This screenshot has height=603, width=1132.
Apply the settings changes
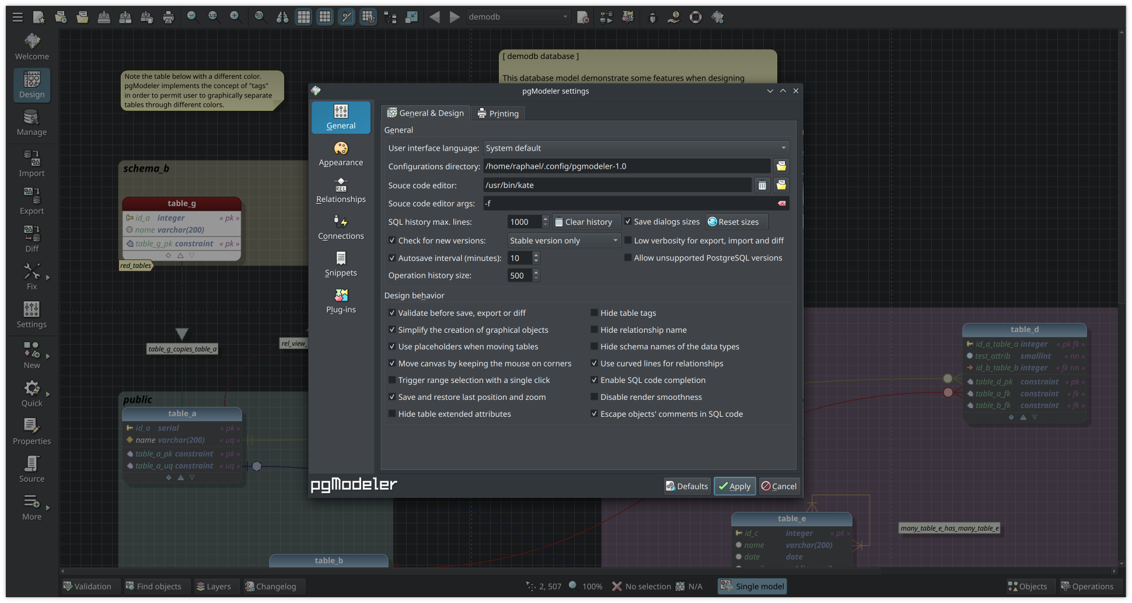pyautogui.click(x=735, y=486)
